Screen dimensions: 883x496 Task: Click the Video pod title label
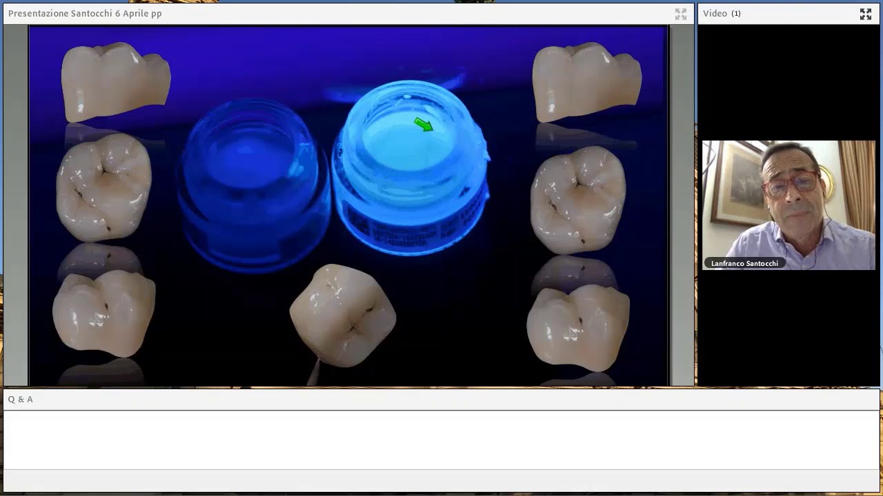715,14
